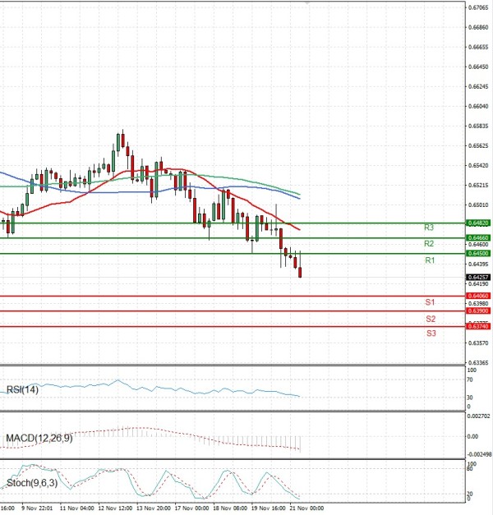Click the 0.66040 price axis value
493x515 pixels.
(x=477, y=106)
